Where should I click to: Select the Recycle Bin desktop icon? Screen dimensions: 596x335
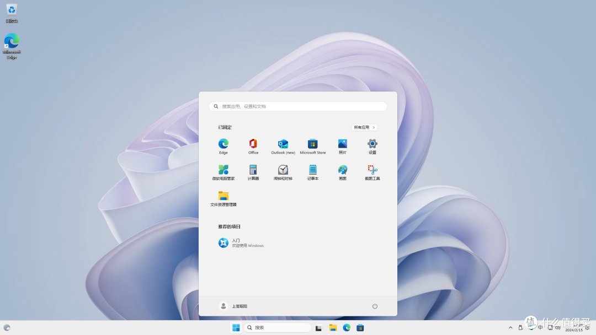click(12, 13)
